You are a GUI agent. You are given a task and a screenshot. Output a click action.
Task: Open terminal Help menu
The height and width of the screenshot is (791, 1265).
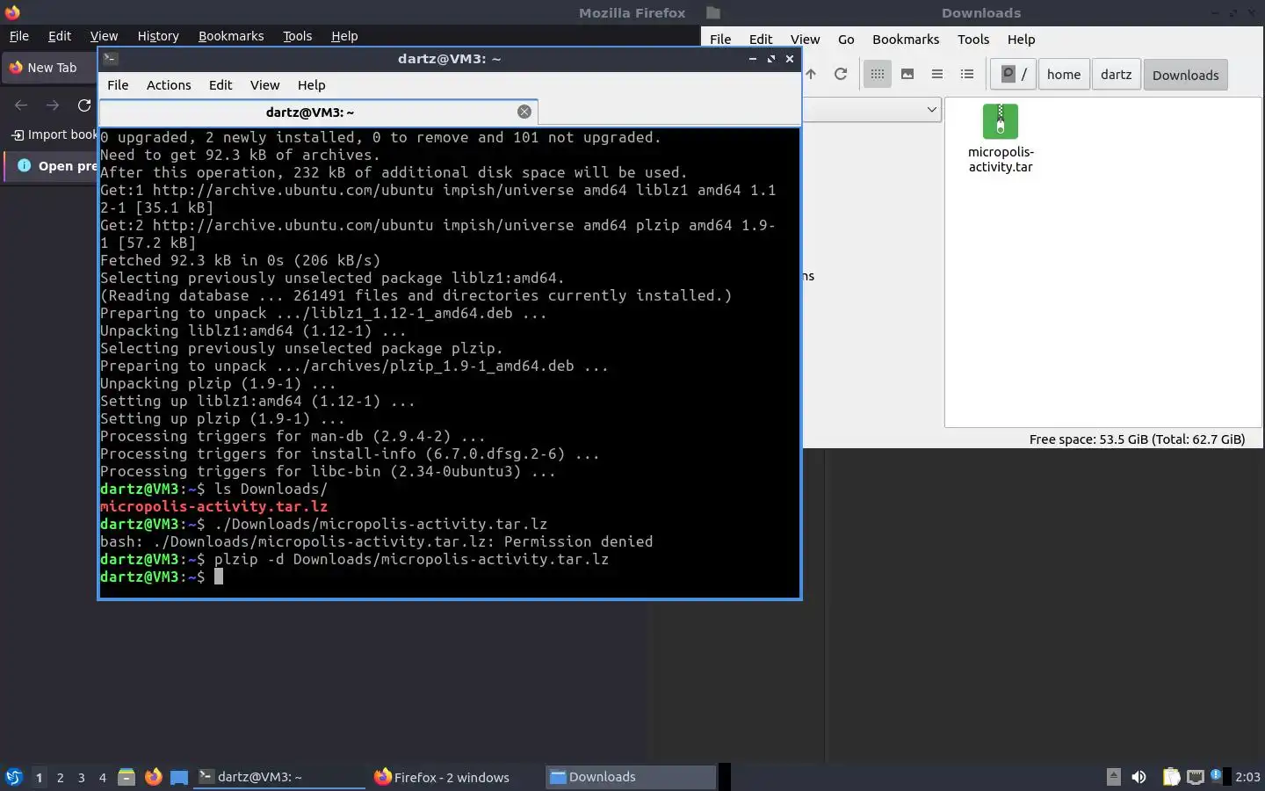tap(311, 85)
